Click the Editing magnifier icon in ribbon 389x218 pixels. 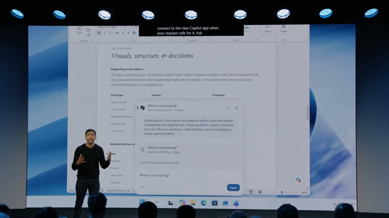267,26
